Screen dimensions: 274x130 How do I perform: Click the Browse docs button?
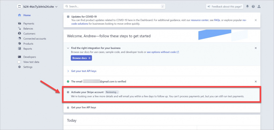(x=81, y=58)
